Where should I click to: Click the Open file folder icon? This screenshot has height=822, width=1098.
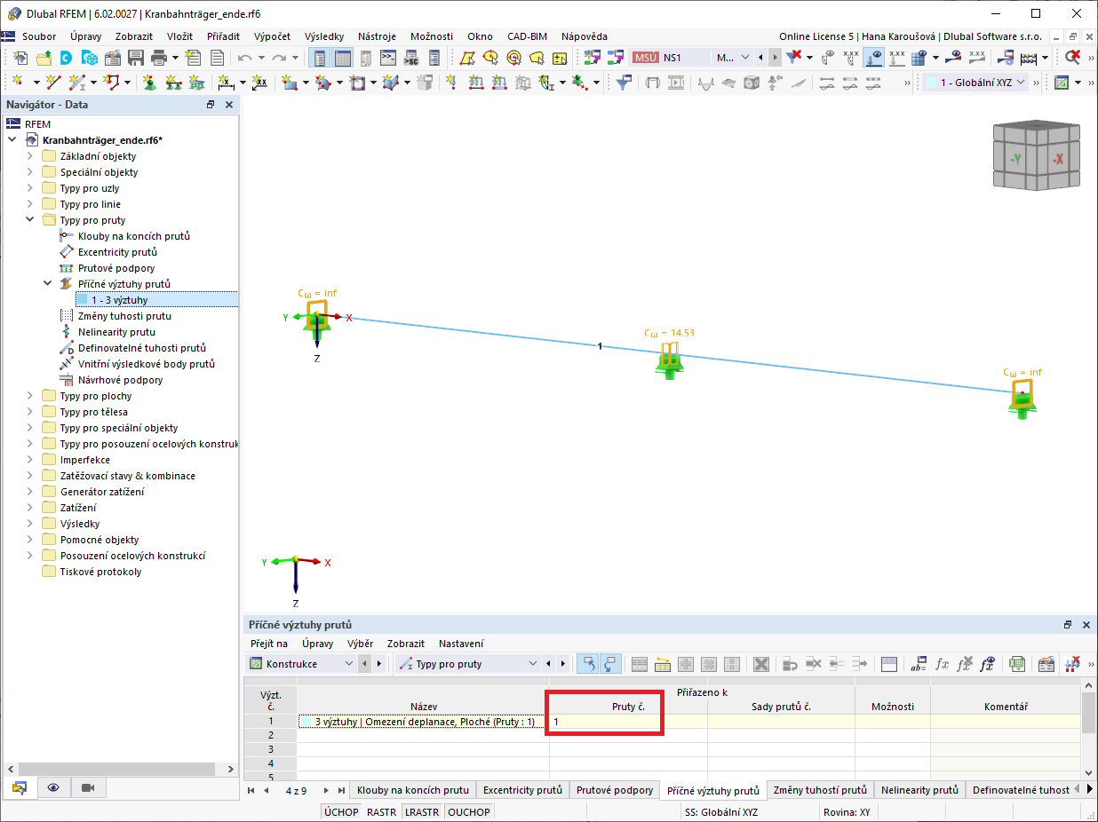43,58
